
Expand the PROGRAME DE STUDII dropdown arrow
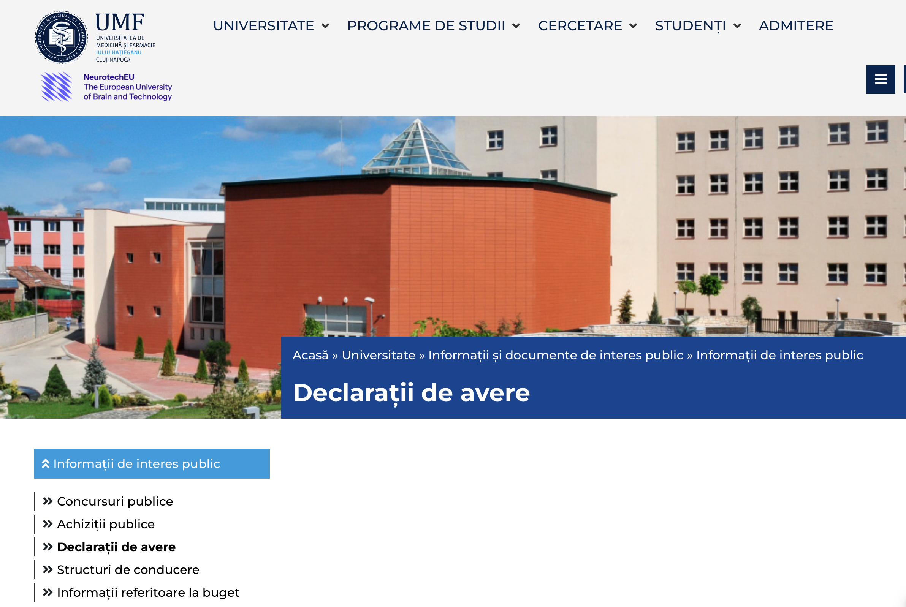pos(516,26)
